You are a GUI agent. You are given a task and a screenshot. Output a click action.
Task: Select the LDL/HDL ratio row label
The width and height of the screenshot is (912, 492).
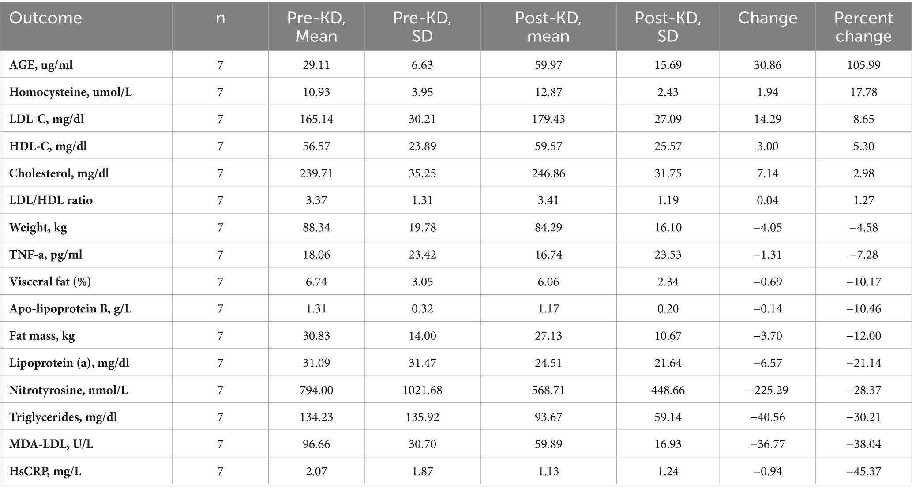tap(51, 200)
